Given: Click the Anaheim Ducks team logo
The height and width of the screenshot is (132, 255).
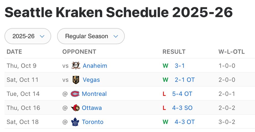Looking at the screenshot, I should (x=76, y=66).
